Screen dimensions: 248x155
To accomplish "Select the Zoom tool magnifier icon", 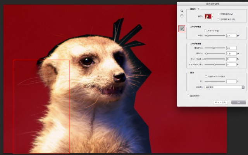I will pos(182,11).
